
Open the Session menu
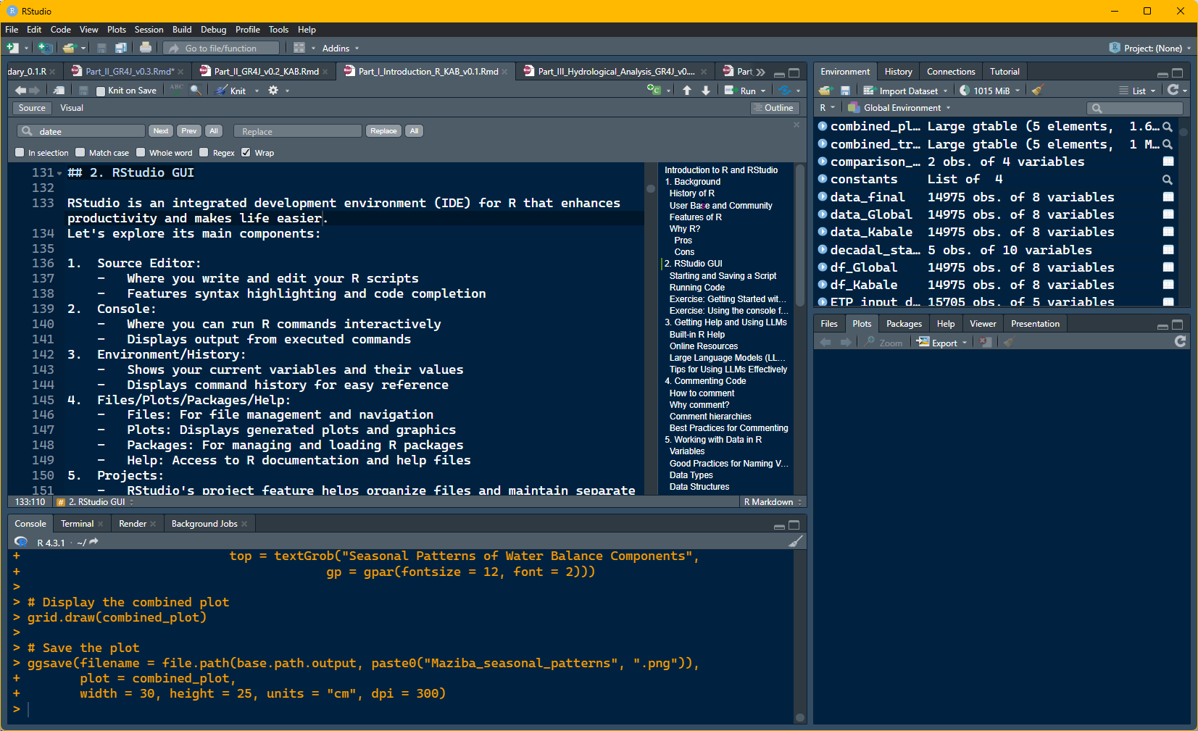click(149, 30)
